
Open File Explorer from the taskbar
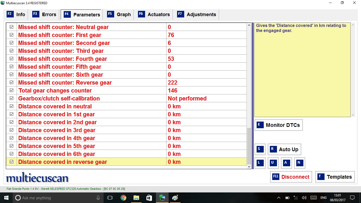(136, 198)
